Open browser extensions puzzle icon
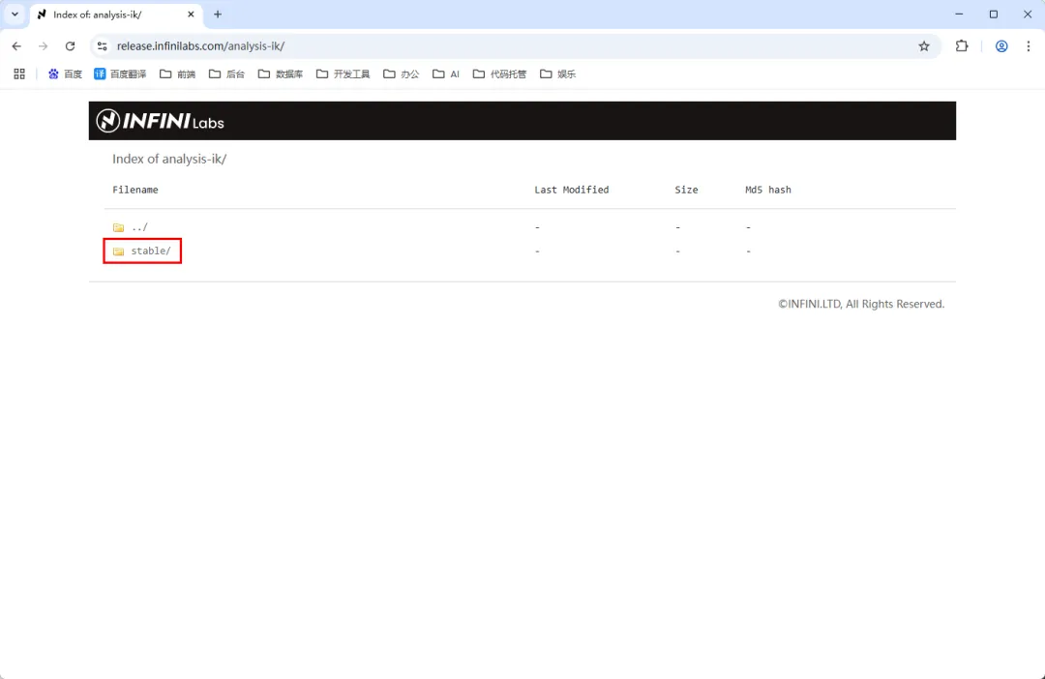Screen dimensions: 1045x679 (x=962, y=46)
